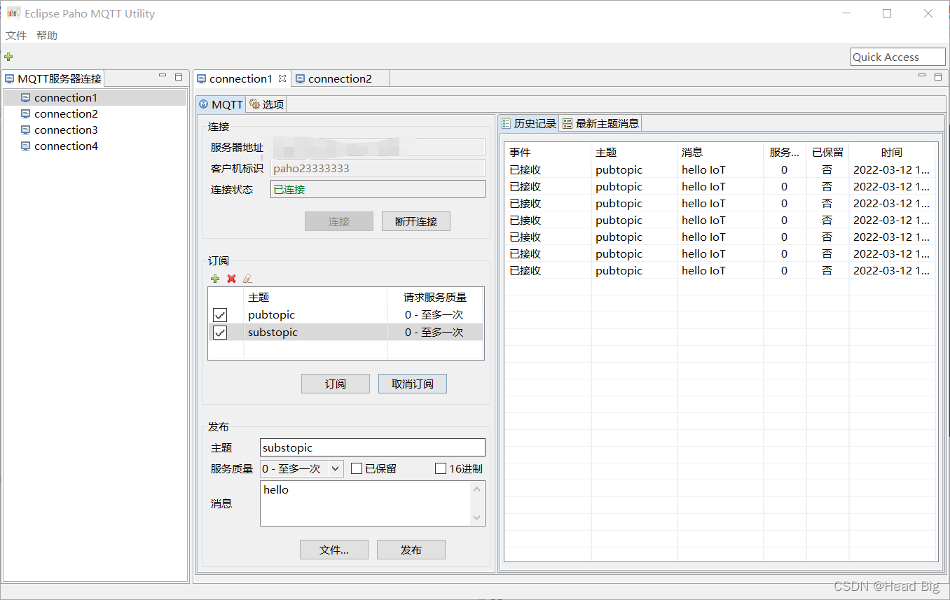
Task: Switch to the connection2 tab
Action: (339, 78)
